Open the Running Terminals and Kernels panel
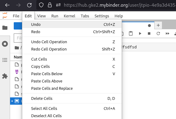Viewport: 176px width, 119px height. coord(5,44)
